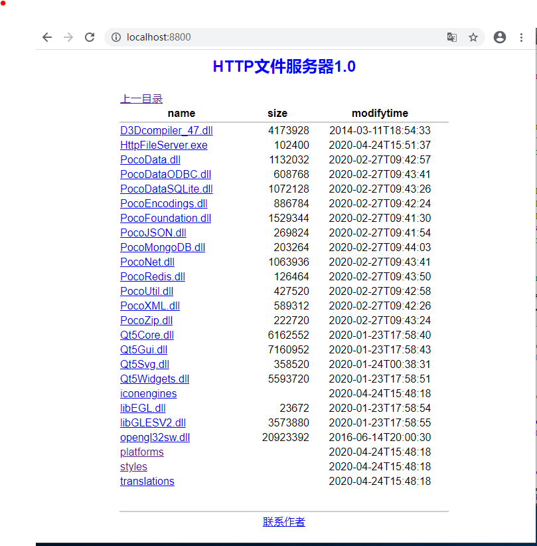Download Qt5Core.dll
Image resolution: width=537 pixels, height=546 pixels.
pyautogui.click(x=146, y=335)
